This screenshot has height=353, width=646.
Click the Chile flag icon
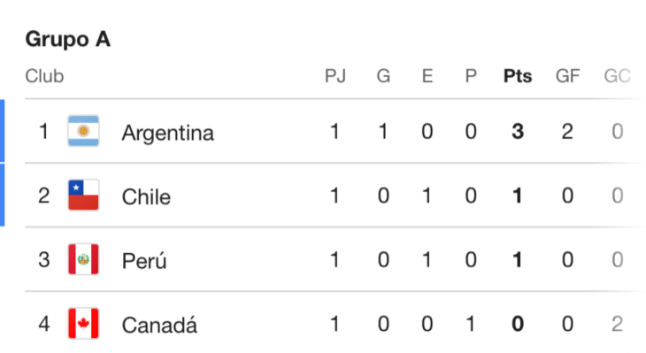coord(83,195)
